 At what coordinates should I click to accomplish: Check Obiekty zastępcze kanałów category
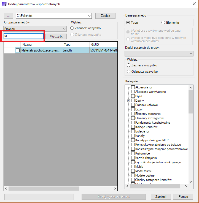coord(133,180)
